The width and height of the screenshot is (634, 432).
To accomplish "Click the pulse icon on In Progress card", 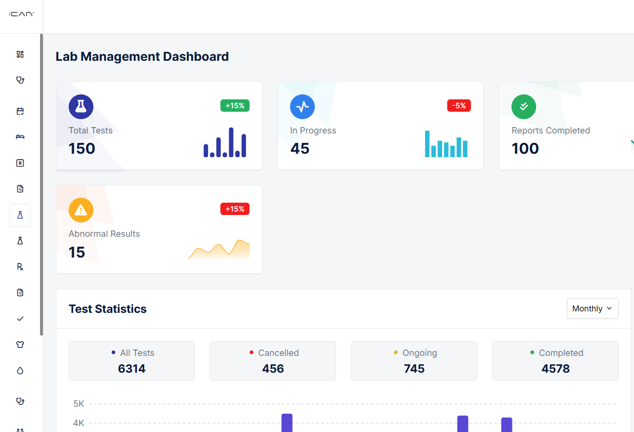I will [x=302, y=107].
